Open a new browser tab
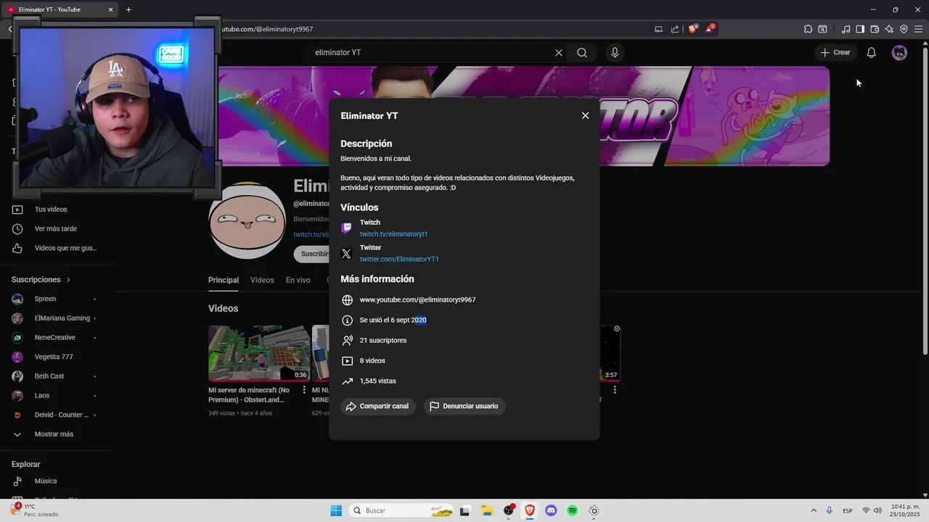Screen dimensions: 929x522 (128, 9)
